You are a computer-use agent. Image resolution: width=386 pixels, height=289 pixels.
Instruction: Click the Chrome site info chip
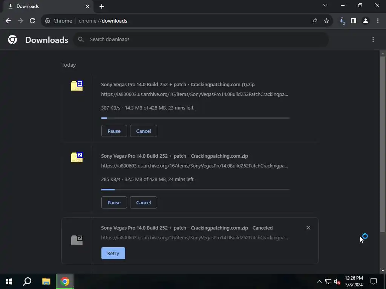point(58,21)
